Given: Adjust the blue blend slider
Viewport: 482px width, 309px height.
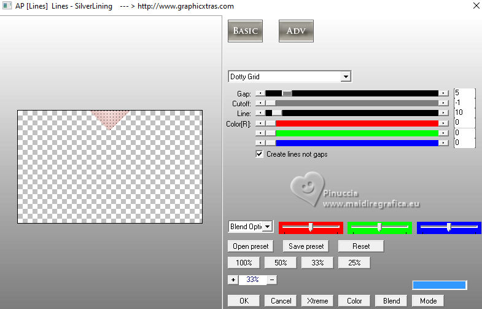Looking at the screenshot, I should click(x=449, y=227).
